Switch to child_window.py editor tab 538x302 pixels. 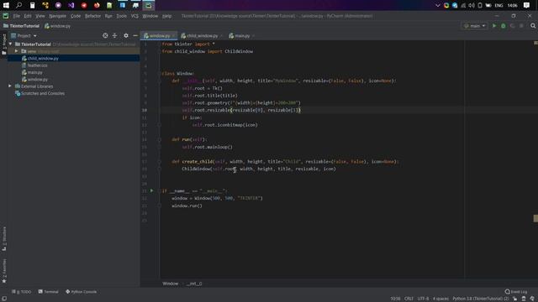202,35
